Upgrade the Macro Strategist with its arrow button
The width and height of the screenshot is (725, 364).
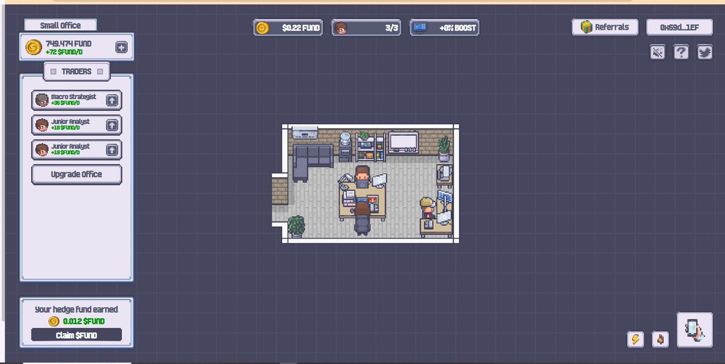pyautogui.click(x=112, y=100)
